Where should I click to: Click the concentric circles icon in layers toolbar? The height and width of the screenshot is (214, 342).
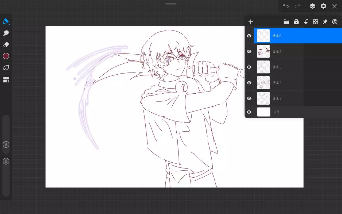(x=335, y=22)
